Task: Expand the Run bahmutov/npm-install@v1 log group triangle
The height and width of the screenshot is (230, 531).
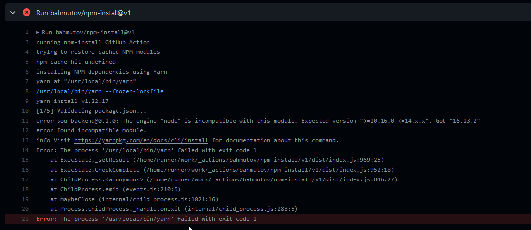Action: click(38, 32)
